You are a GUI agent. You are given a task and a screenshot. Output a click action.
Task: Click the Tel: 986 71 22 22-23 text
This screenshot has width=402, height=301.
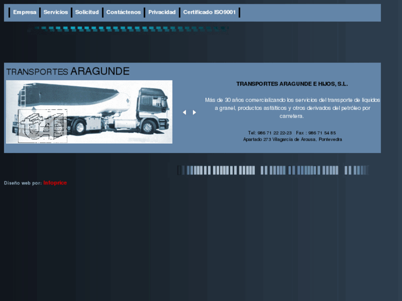tap(270, 133)
